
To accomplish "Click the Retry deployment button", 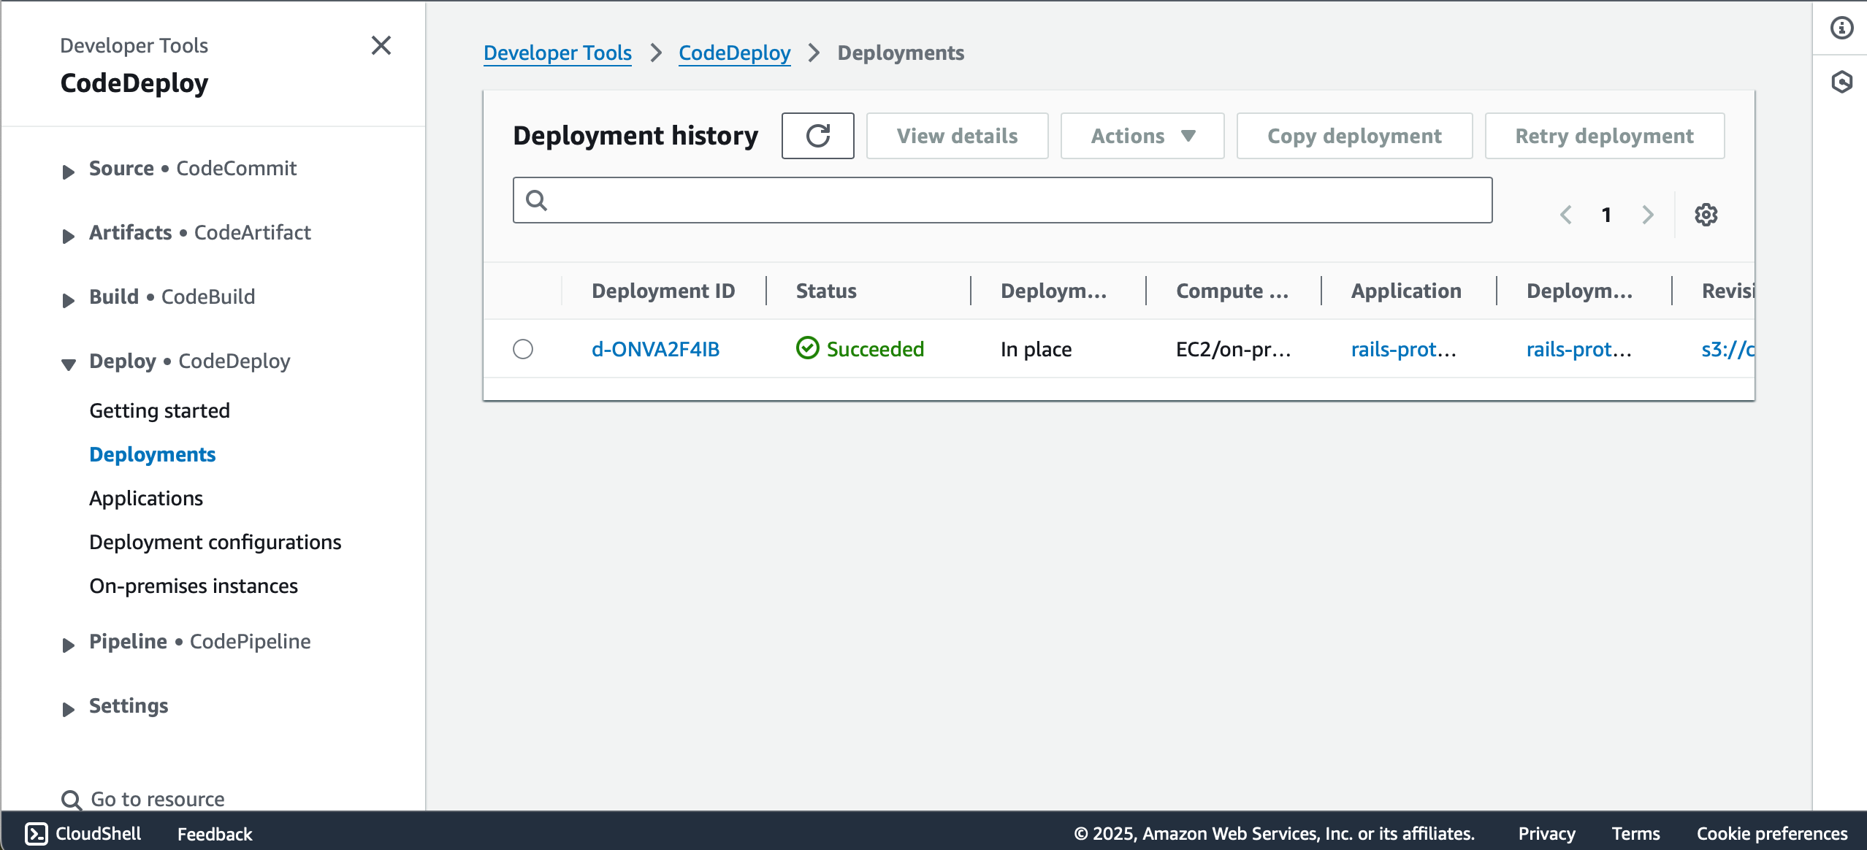I will tap(1604, 136).
